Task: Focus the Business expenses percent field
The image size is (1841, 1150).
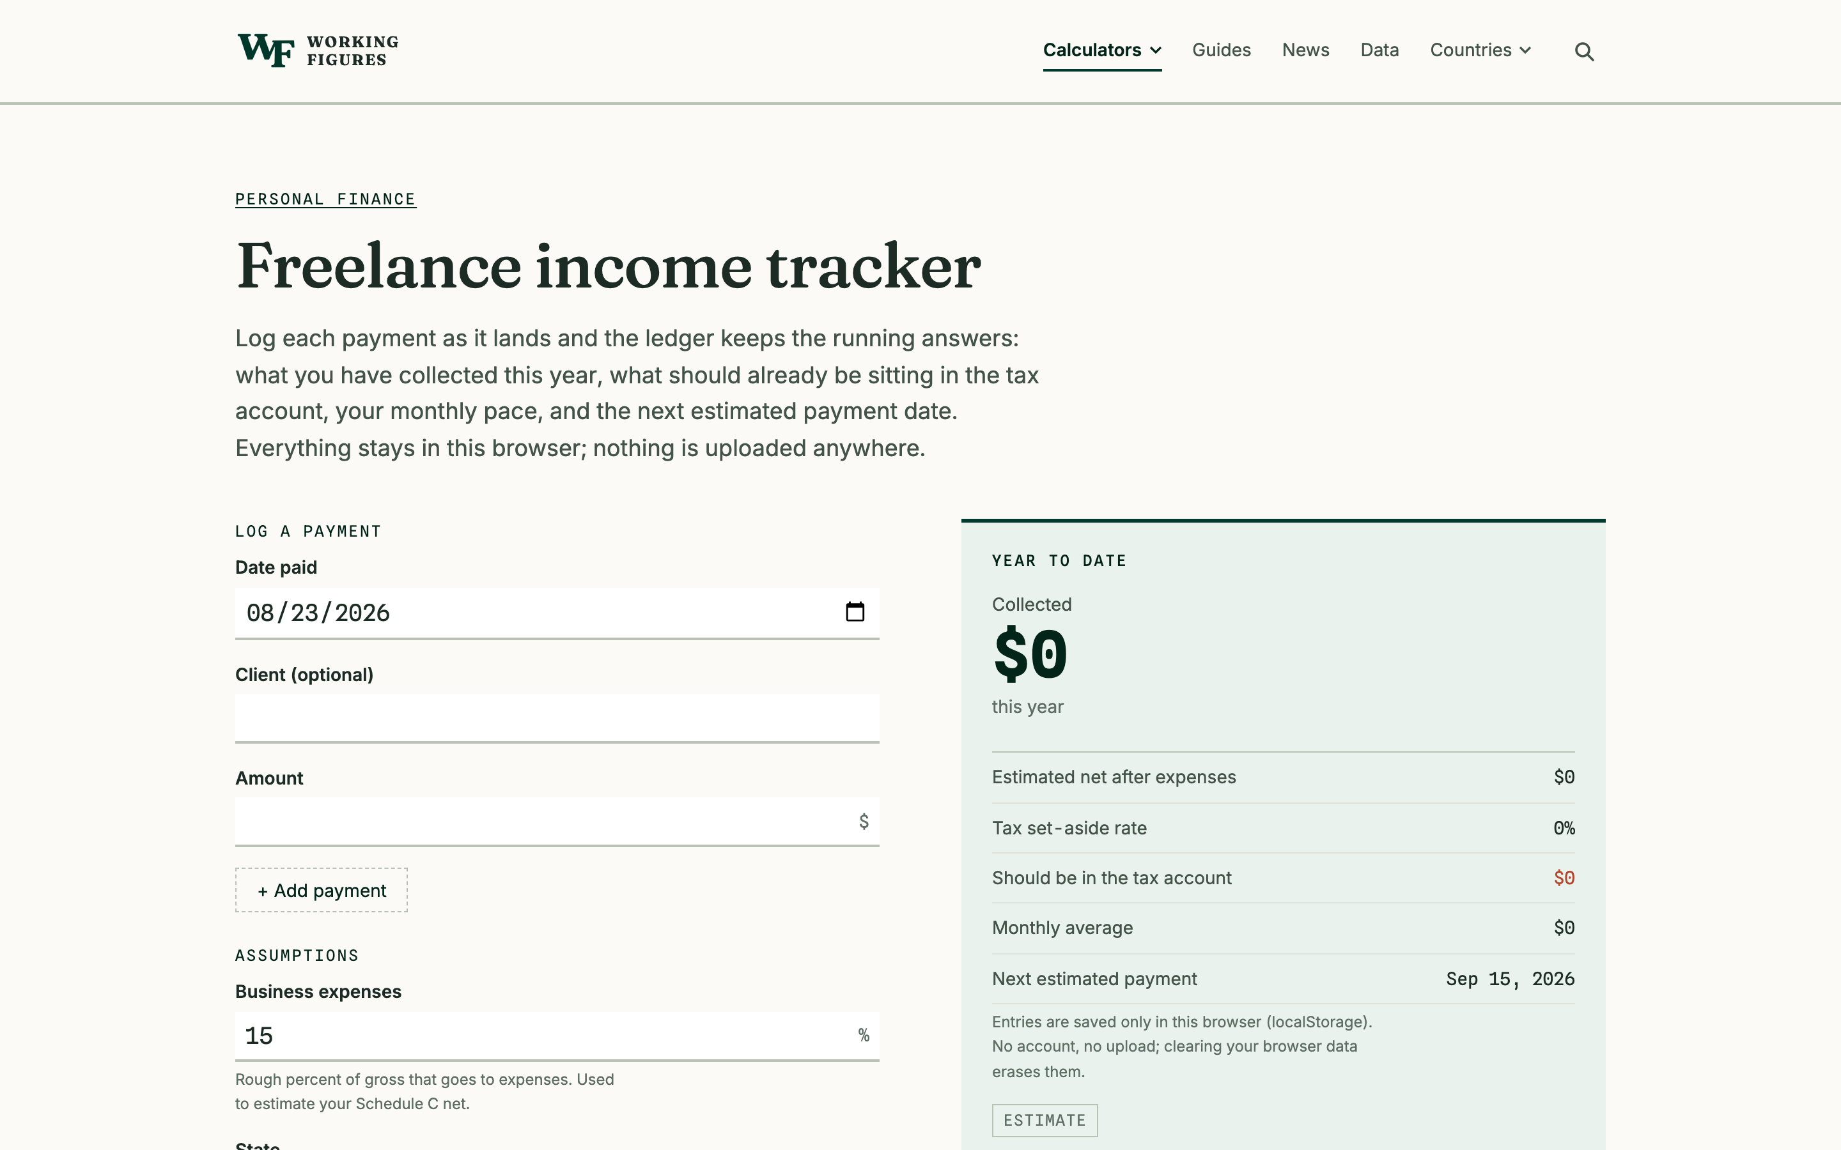Action: [x=557, y=1036]
